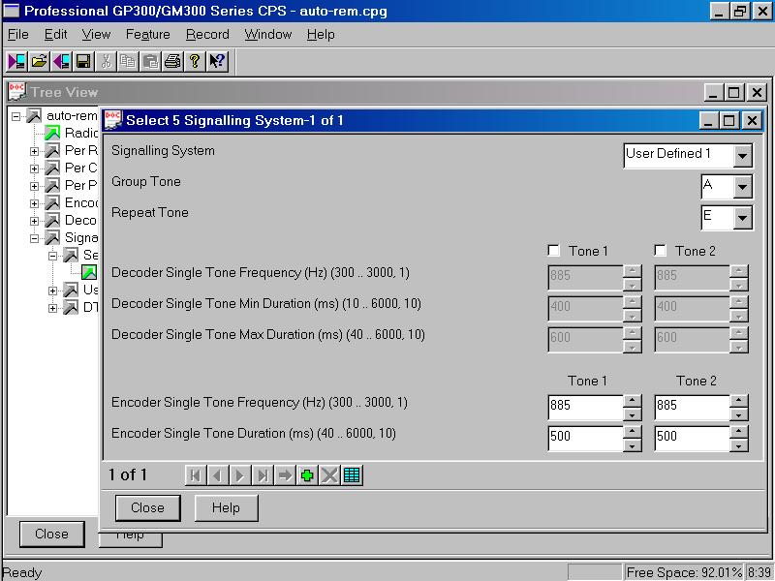Go to previous record arrow icon
This screenshot has height=581, width=775.
[x=218, y=475]
